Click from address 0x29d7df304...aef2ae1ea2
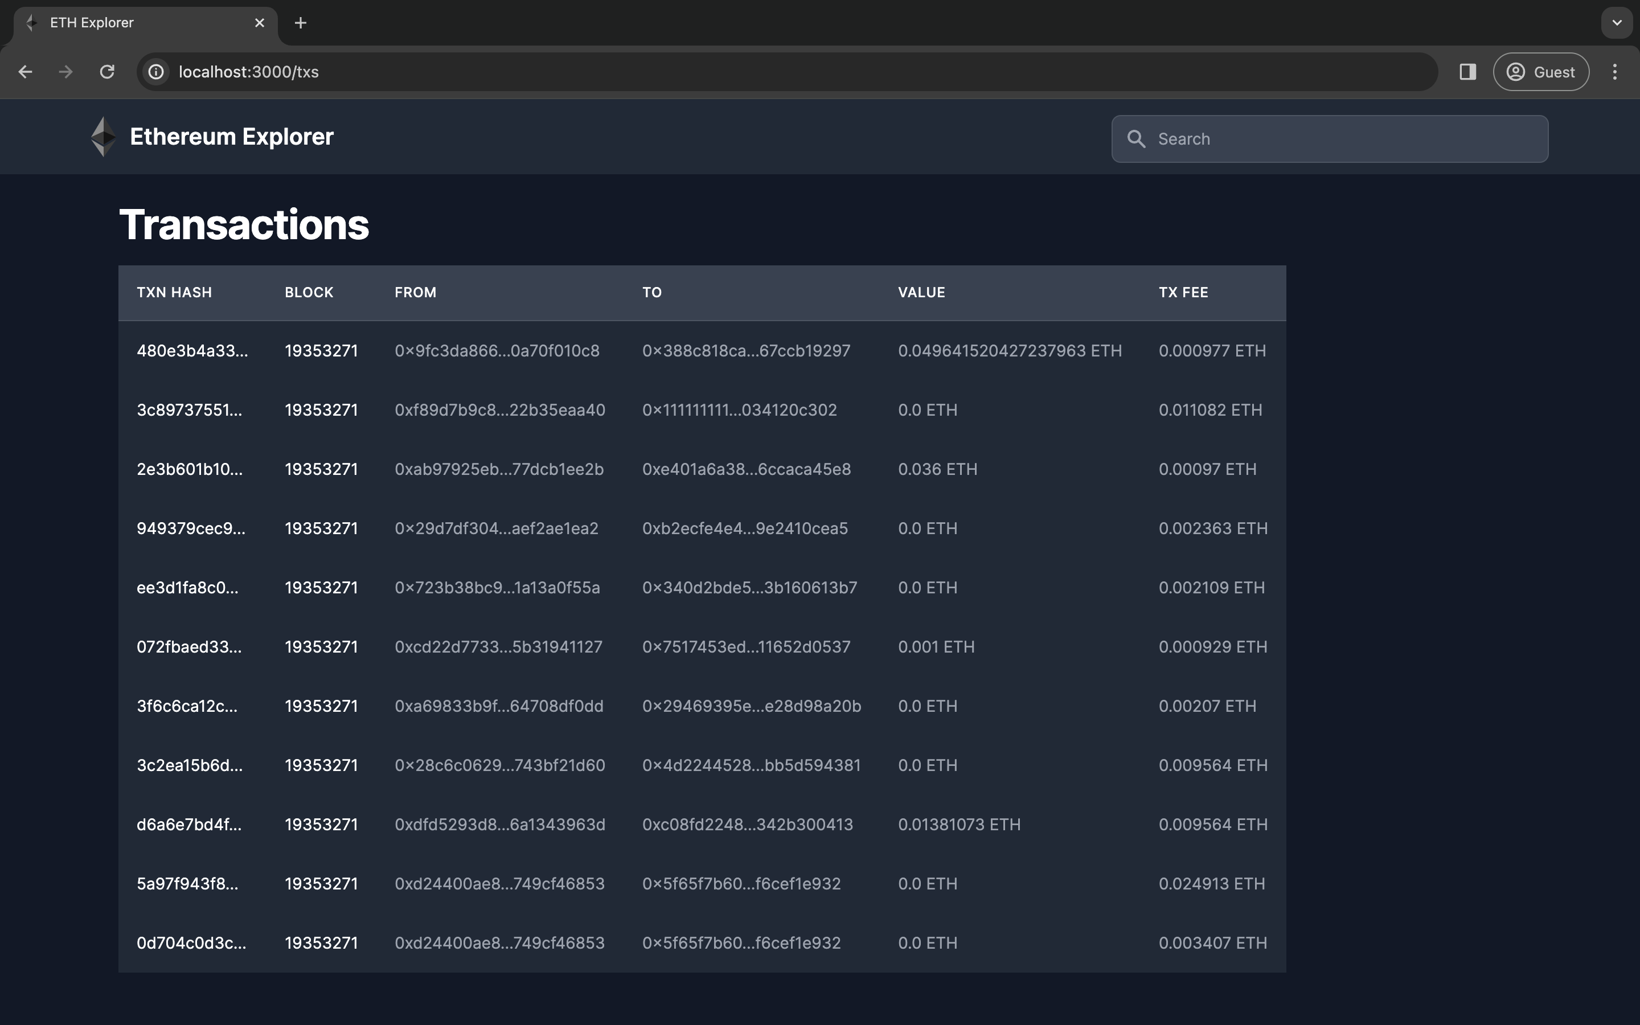Viewport: 1640px width, 1025px height. point(497,528)
